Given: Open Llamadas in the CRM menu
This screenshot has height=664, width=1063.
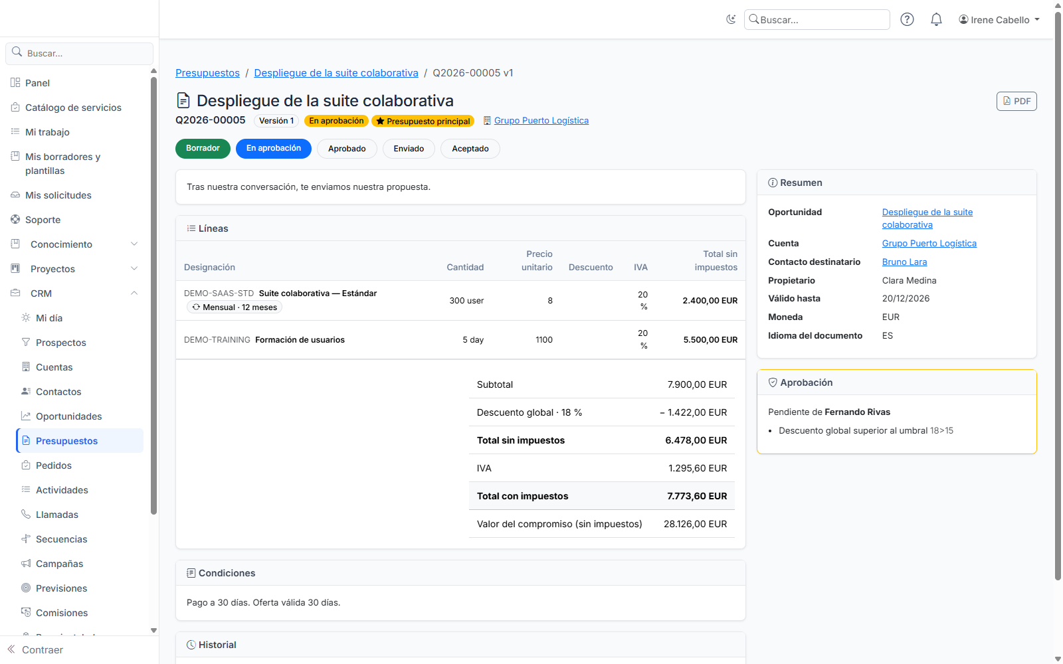Looking at the screenshot, I should click(x=80, y=515).
